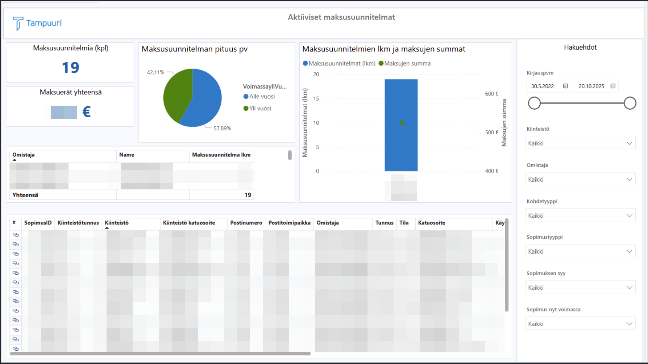Click the green Maksujen summa data point
This screenshot has height=364, width=648.
[402, 123]
